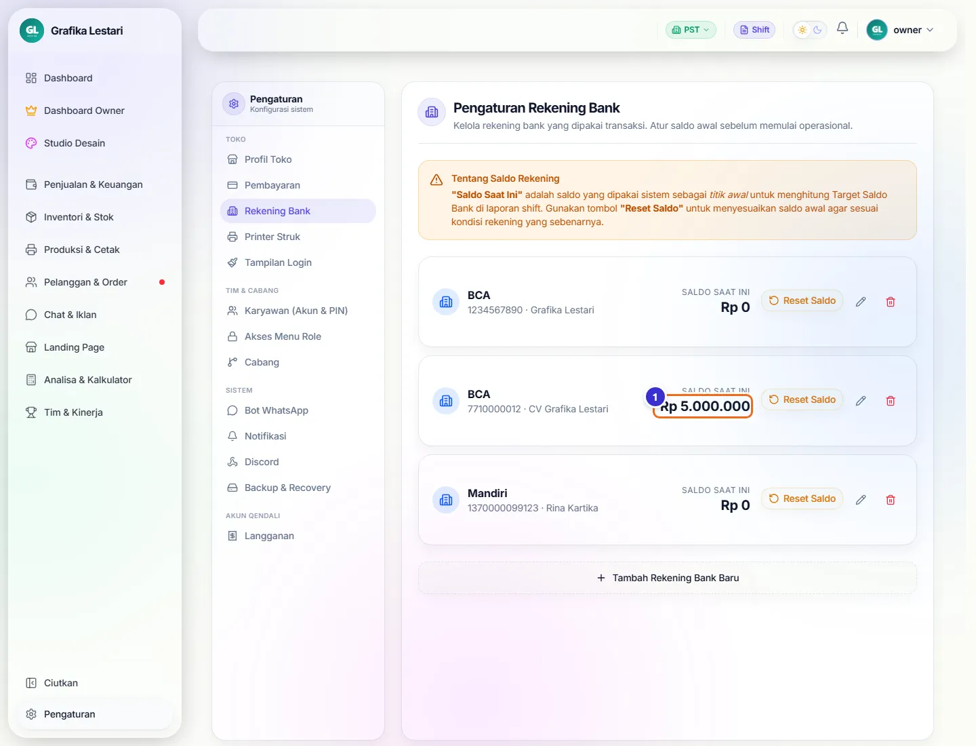Image resolution: width=976 pixels, height=746 pixels.
Task: Open the PST branch dropdown
Action: (691, 30)
